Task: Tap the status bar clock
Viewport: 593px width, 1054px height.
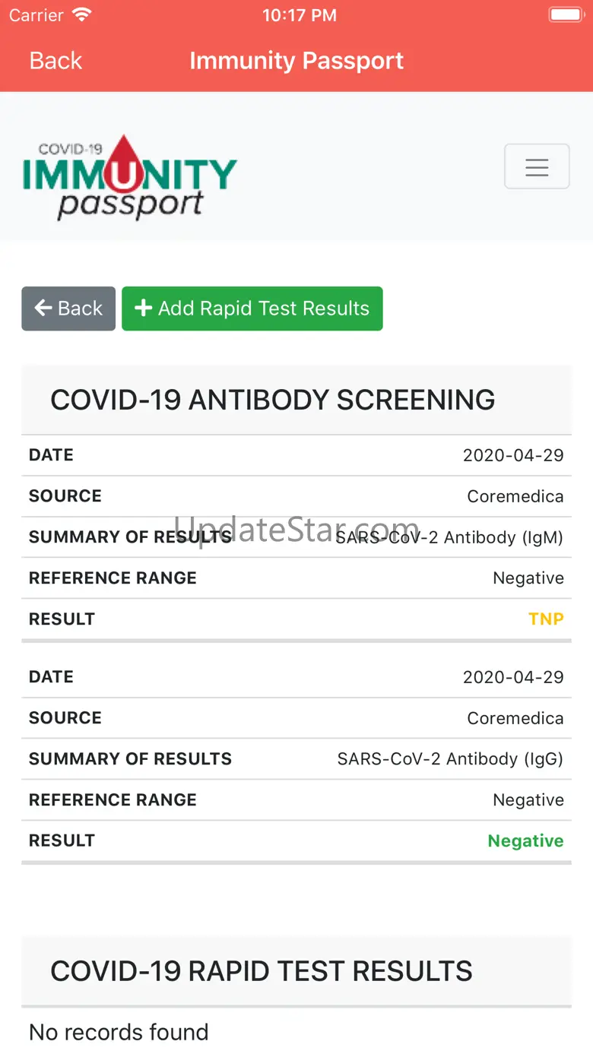Action: (x=299, y=15)
